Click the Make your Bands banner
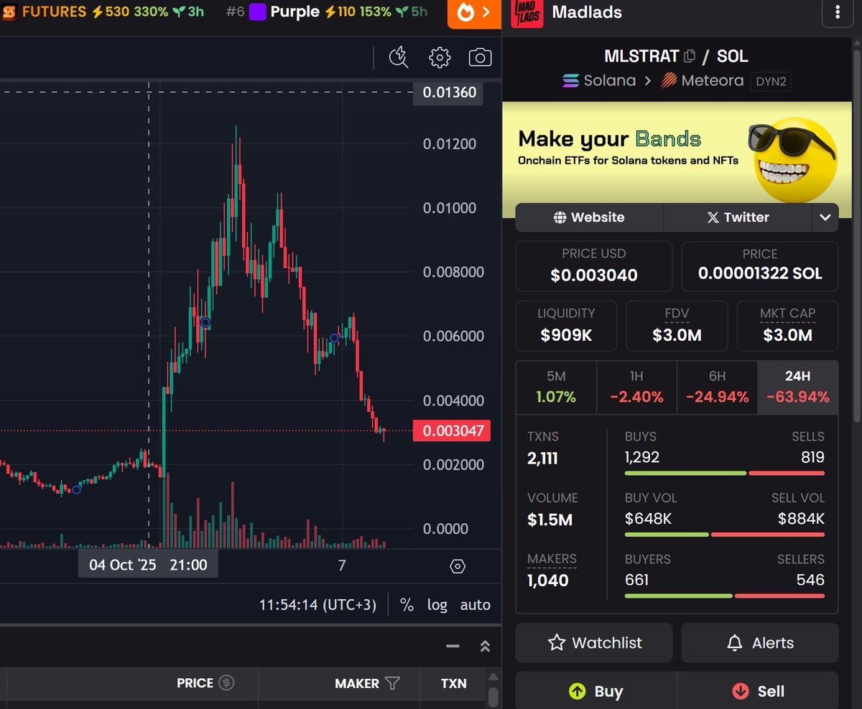The height and width of the screenshot is (709, 862). [677, 159]
